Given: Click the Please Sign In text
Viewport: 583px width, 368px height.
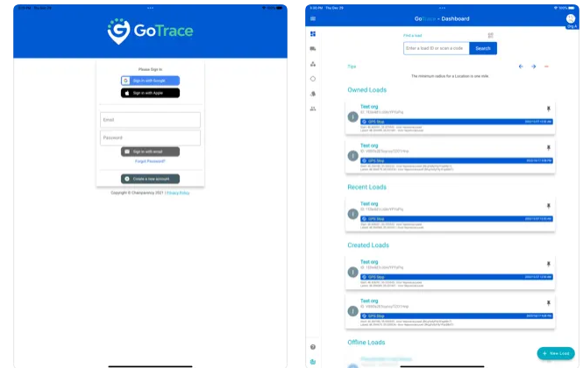Looking at the screenshot, I should (x=150, y=69).
